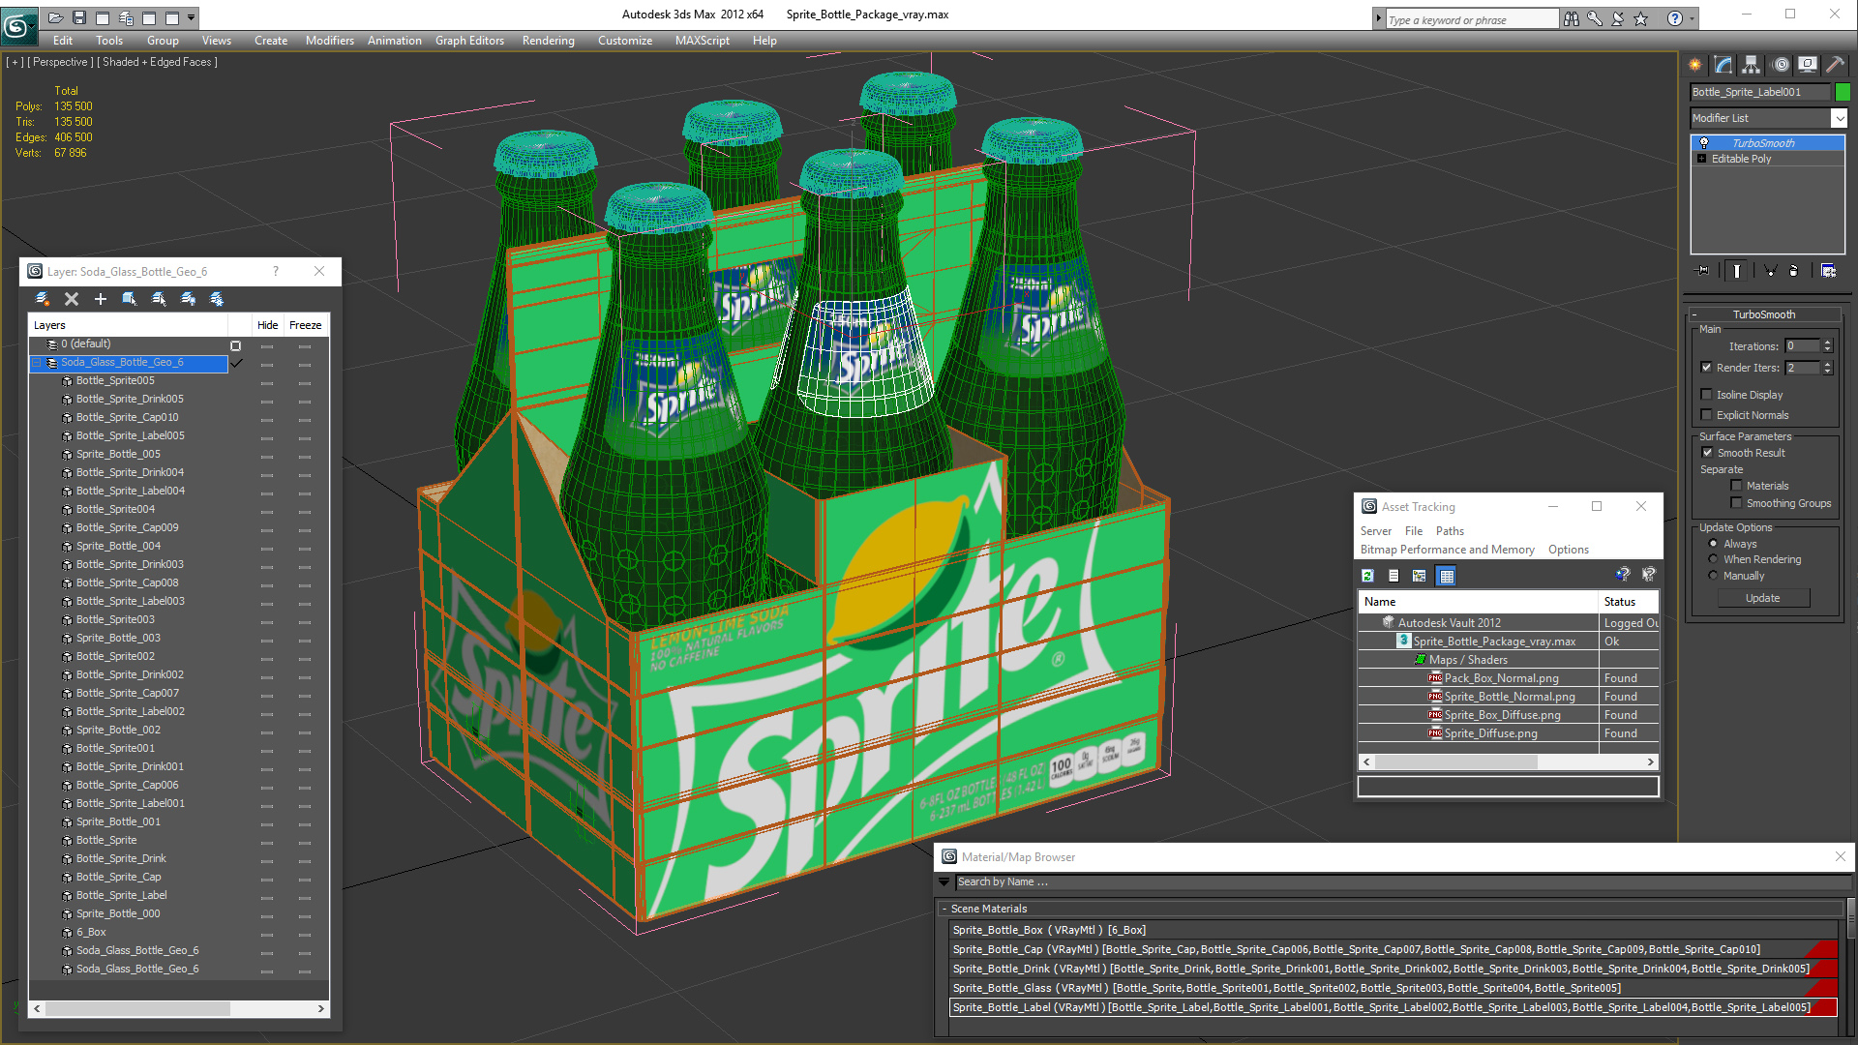Click Configure Modifier Sets icon
This screenshot has height=1045, width=1858.
tap(1828, 271)
